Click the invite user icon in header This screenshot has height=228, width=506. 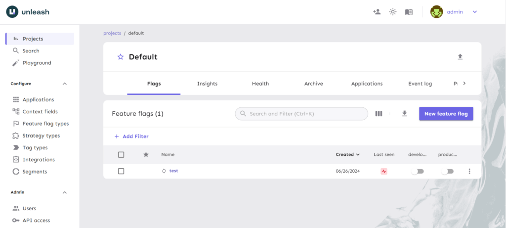click(x=377, y=12)
